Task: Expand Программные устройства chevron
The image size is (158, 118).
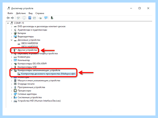Action: pos(11,87)
